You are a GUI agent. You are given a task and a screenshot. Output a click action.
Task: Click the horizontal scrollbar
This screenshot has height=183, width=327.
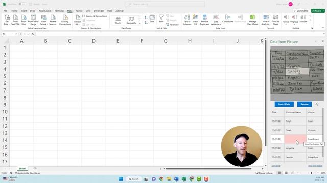(x=208, y=169)
